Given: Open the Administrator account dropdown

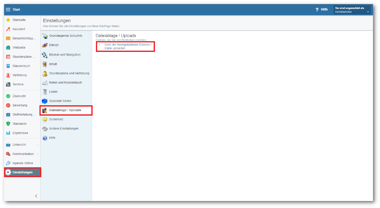Looking at the screenshot, I should 352,10.
